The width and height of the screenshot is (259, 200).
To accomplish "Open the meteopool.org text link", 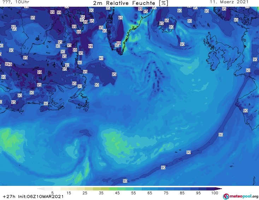I will (244, 196).
